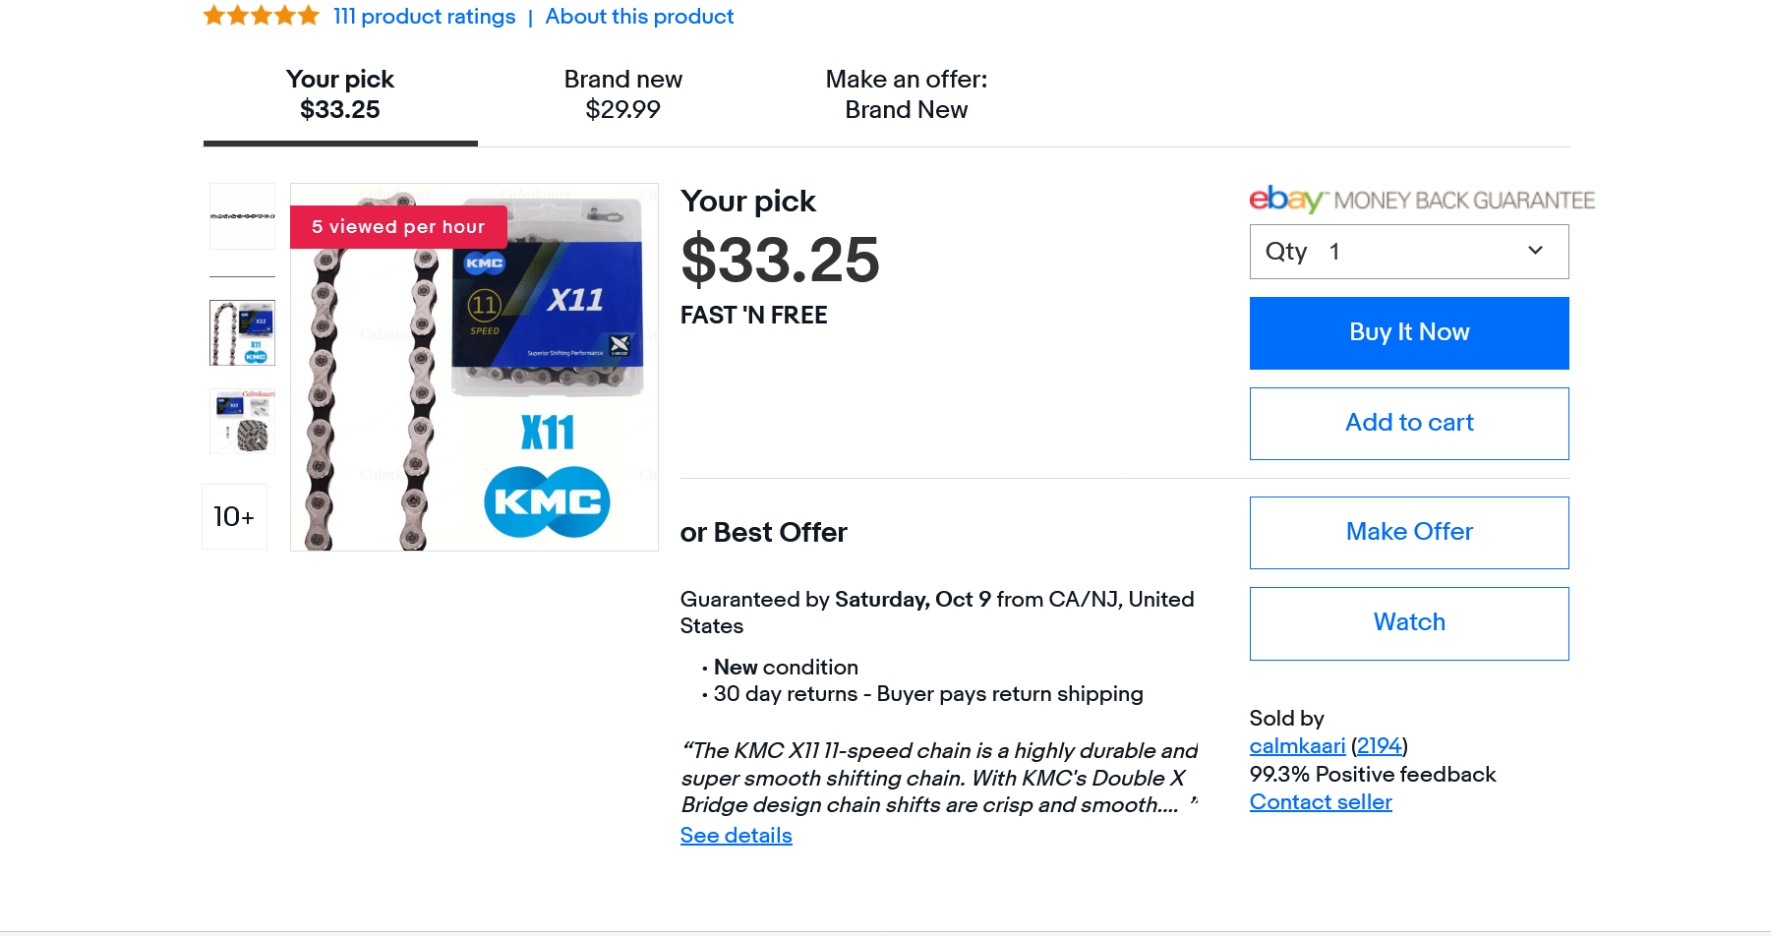Select the single chain thumbnail image
Image resolution: width=1771 pixels, height=936 pixels.
click(x=242, y=216)
